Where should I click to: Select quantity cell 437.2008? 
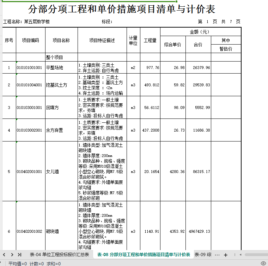[x=150, y=130]
